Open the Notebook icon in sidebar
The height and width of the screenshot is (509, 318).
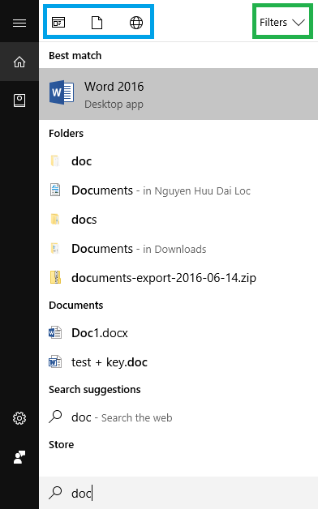(19, 101)
